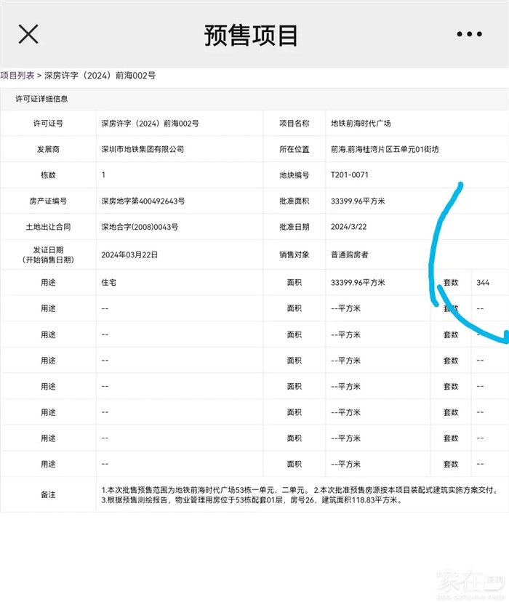The height and width of the screenshot is (602, 509).
Task: Close the 预售项目 page with the X icon
Action: point(28,34)
